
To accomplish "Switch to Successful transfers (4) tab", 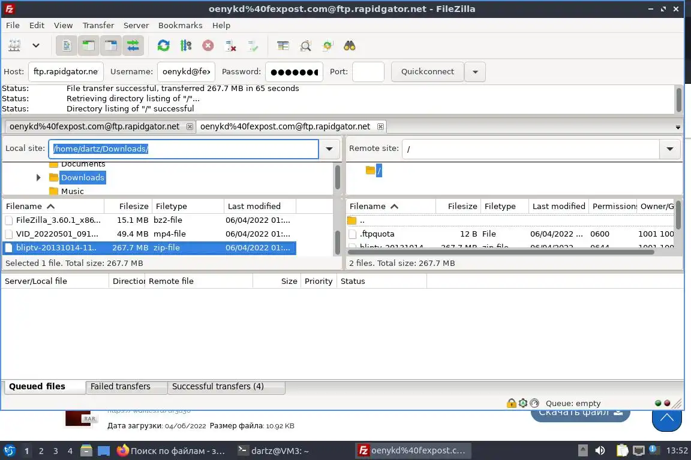I will pos(226,386).
